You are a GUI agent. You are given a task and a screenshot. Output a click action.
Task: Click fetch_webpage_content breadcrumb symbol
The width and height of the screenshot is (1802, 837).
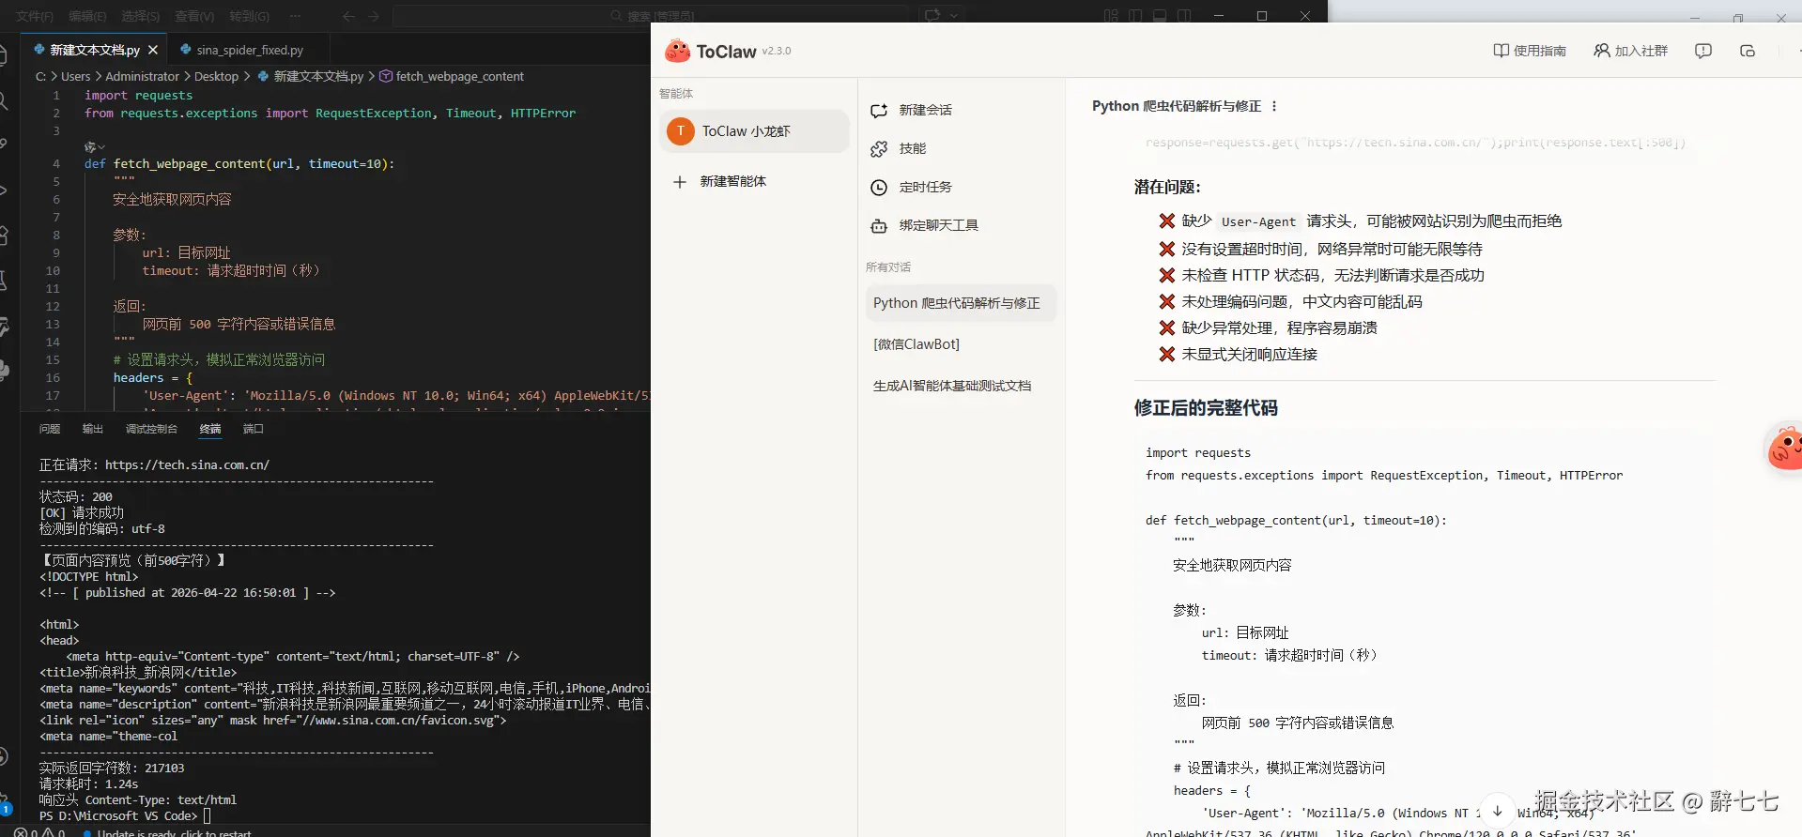[x=452, y=76]
